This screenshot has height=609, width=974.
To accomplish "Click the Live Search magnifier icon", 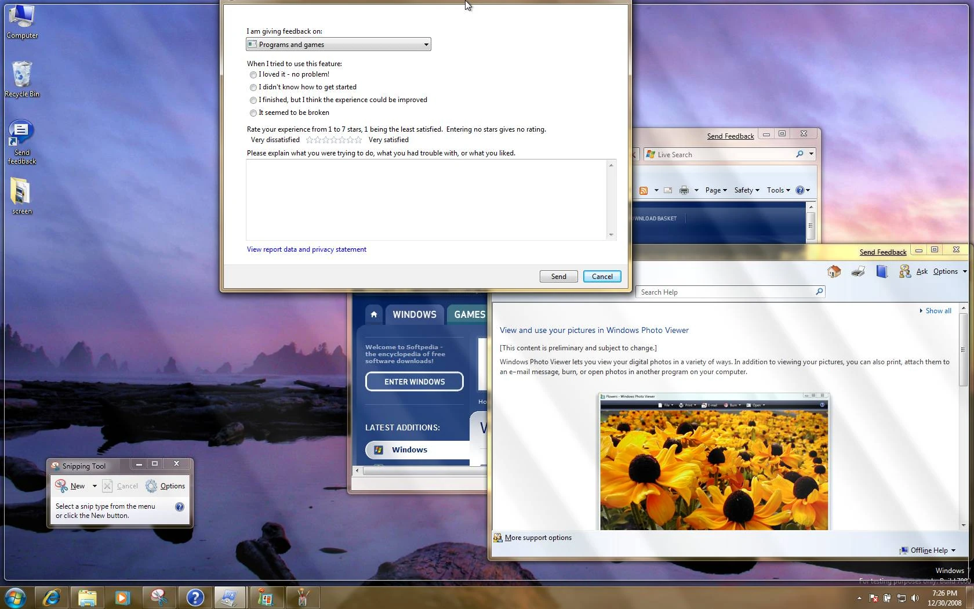I will (x=799, y=154).
